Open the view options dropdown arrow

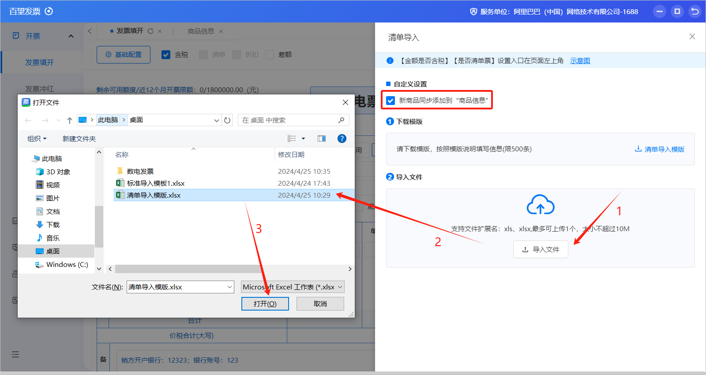[x=303, y=139]
